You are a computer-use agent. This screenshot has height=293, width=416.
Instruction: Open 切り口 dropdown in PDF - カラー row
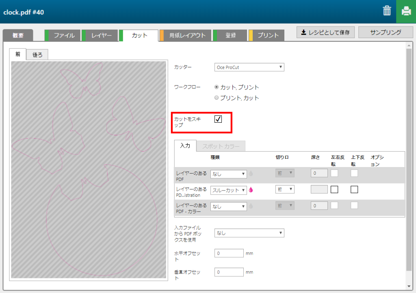tap(285, 206)
